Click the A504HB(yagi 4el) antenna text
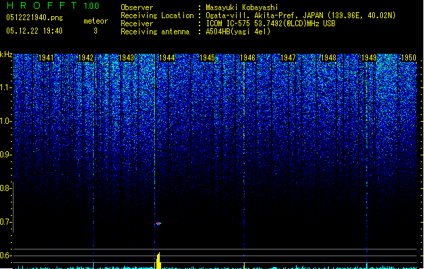This screenshot has height=269, width=424. point(238,32)
